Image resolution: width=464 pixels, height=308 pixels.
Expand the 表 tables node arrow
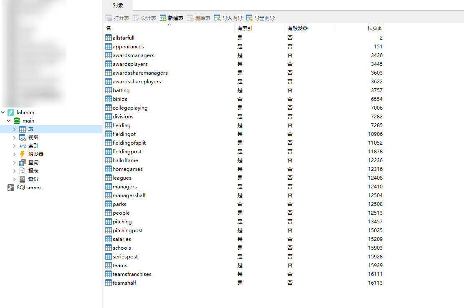(x=14, y=129)
